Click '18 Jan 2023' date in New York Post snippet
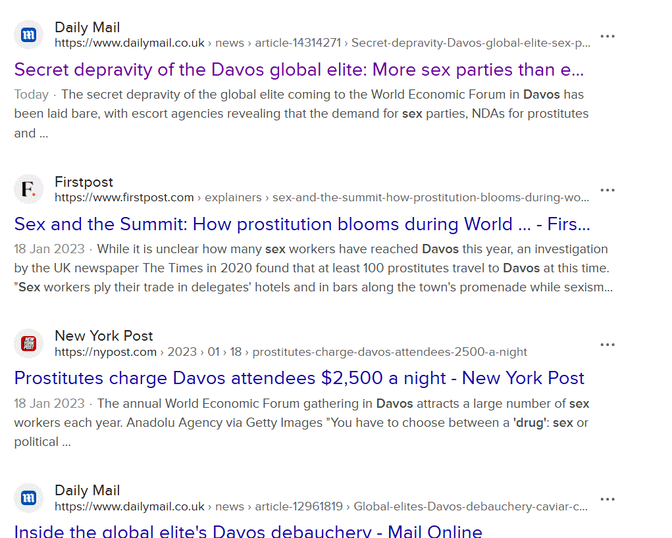The image size is (672, 538). (49, 404)
